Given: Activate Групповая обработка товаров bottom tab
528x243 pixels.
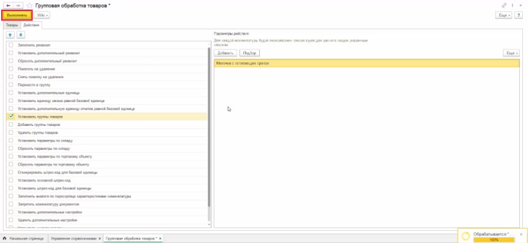Looking at the screenshot, I should (134, 239).
